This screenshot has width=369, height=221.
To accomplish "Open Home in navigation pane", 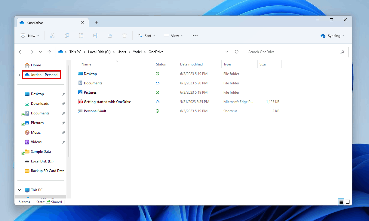I will pos(36,65).
